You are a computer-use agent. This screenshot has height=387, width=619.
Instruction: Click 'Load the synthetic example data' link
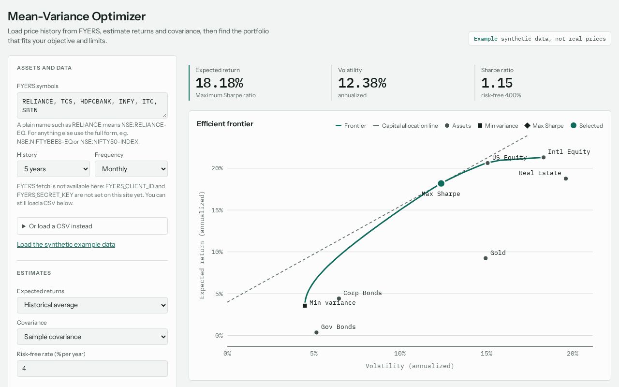66,244
